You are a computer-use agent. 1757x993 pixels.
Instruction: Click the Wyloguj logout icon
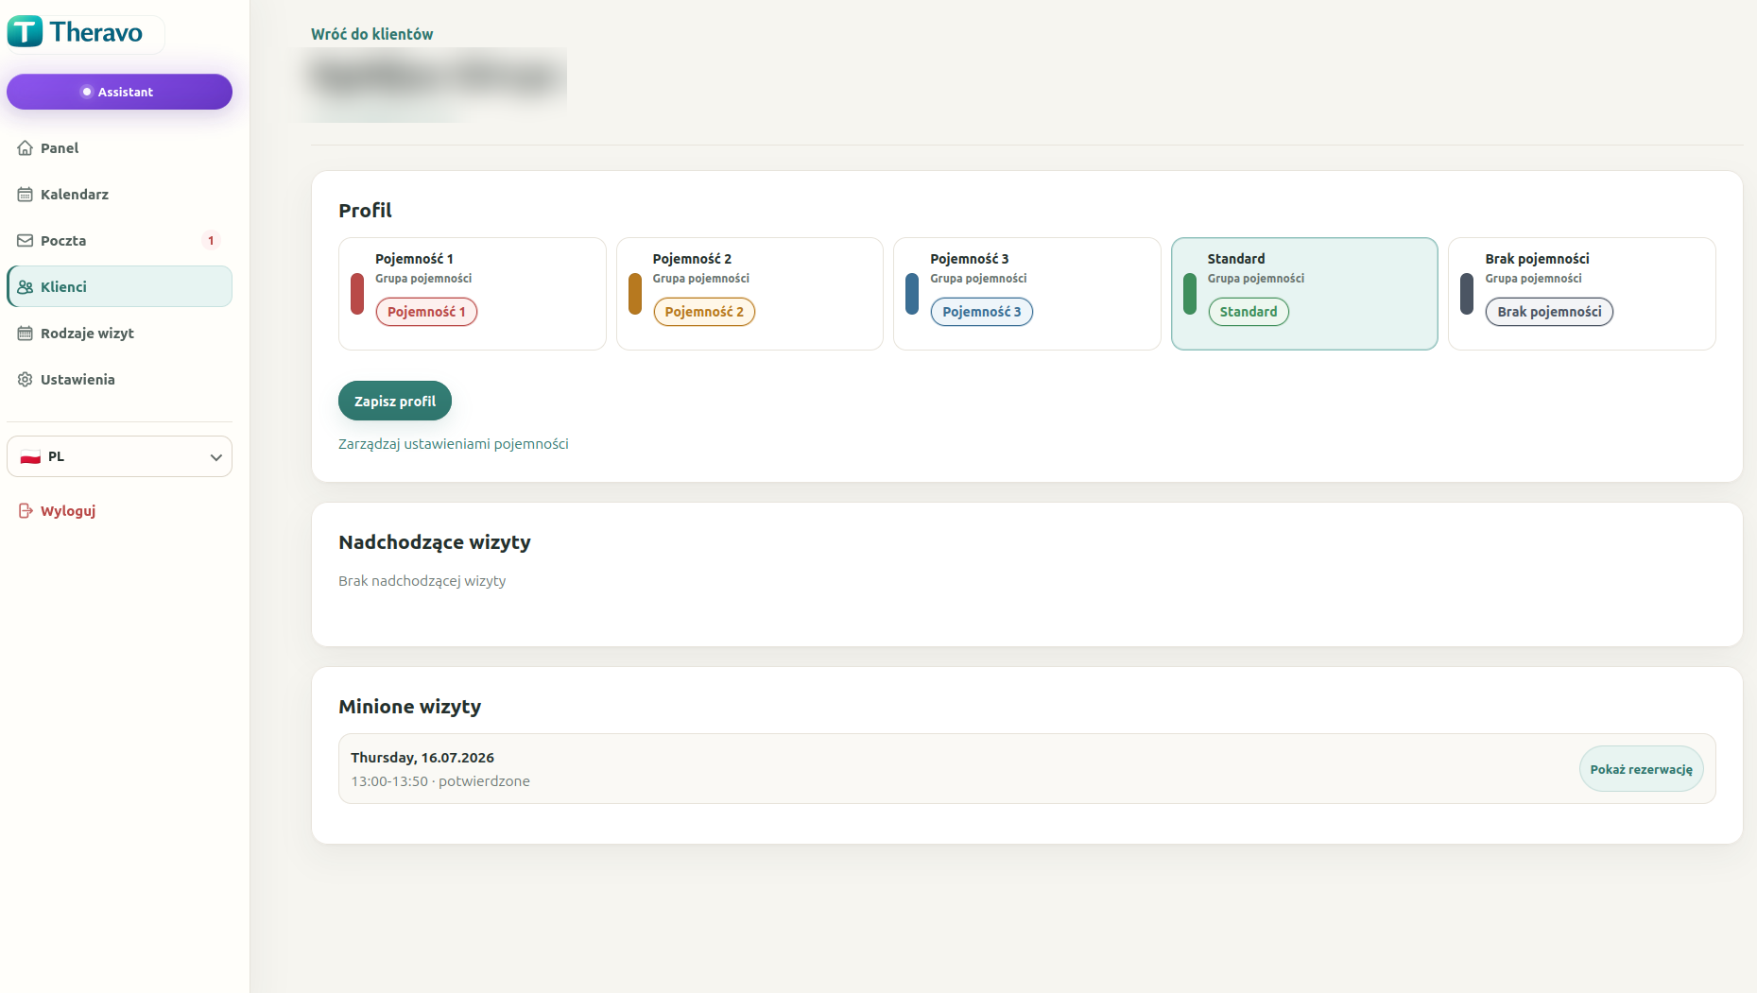click(x=26, y=511)
